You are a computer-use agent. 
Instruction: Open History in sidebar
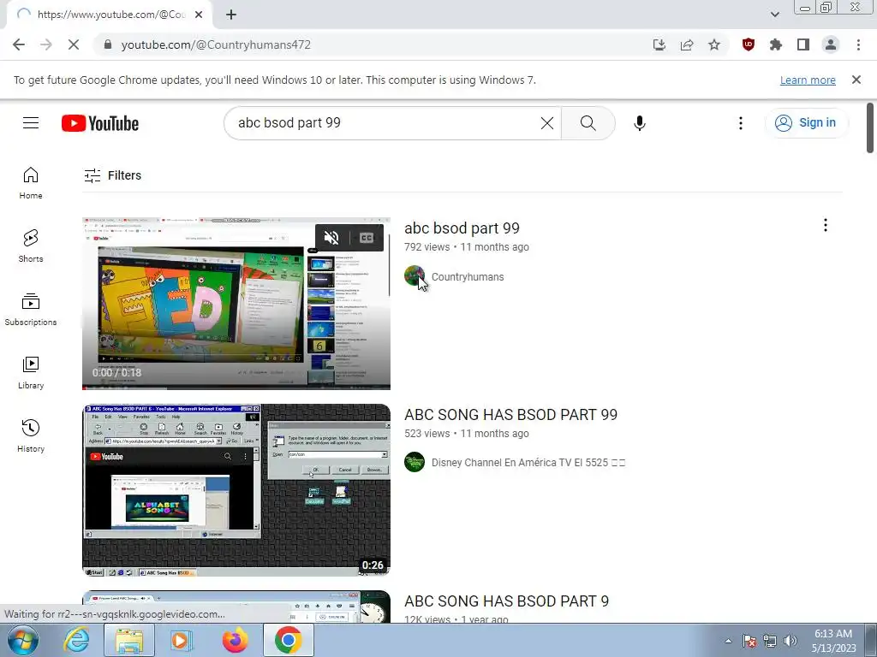pos(31,435)
